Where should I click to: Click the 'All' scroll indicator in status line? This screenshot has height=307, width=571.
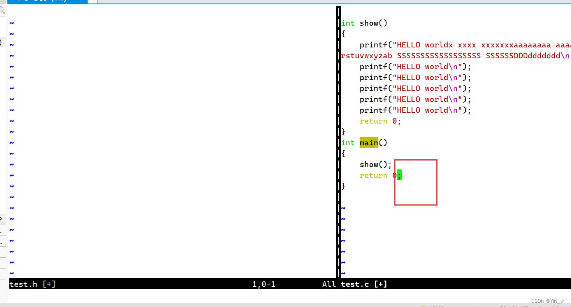tap(329, 284)
